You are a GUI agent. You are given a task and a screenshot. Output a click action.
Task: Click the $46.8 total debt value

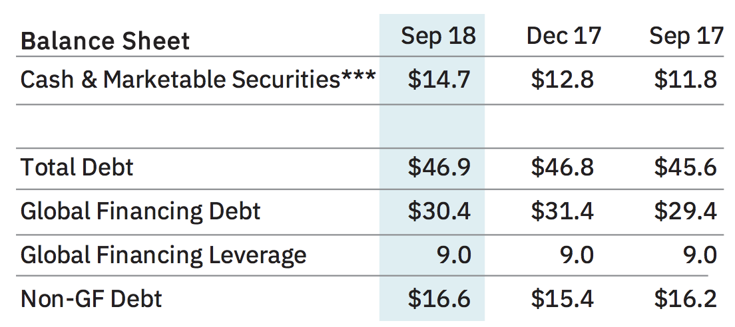(x=563, y=167)
